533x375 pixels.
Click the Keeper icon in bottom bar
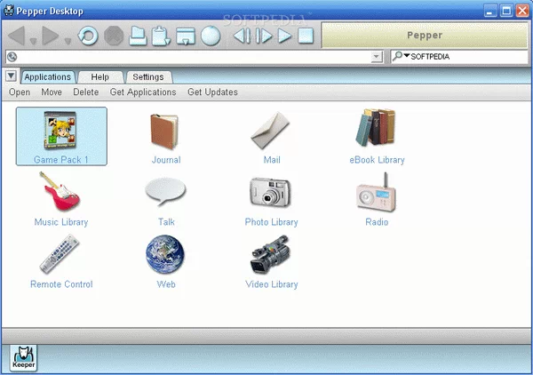click(x=23, y=358)
